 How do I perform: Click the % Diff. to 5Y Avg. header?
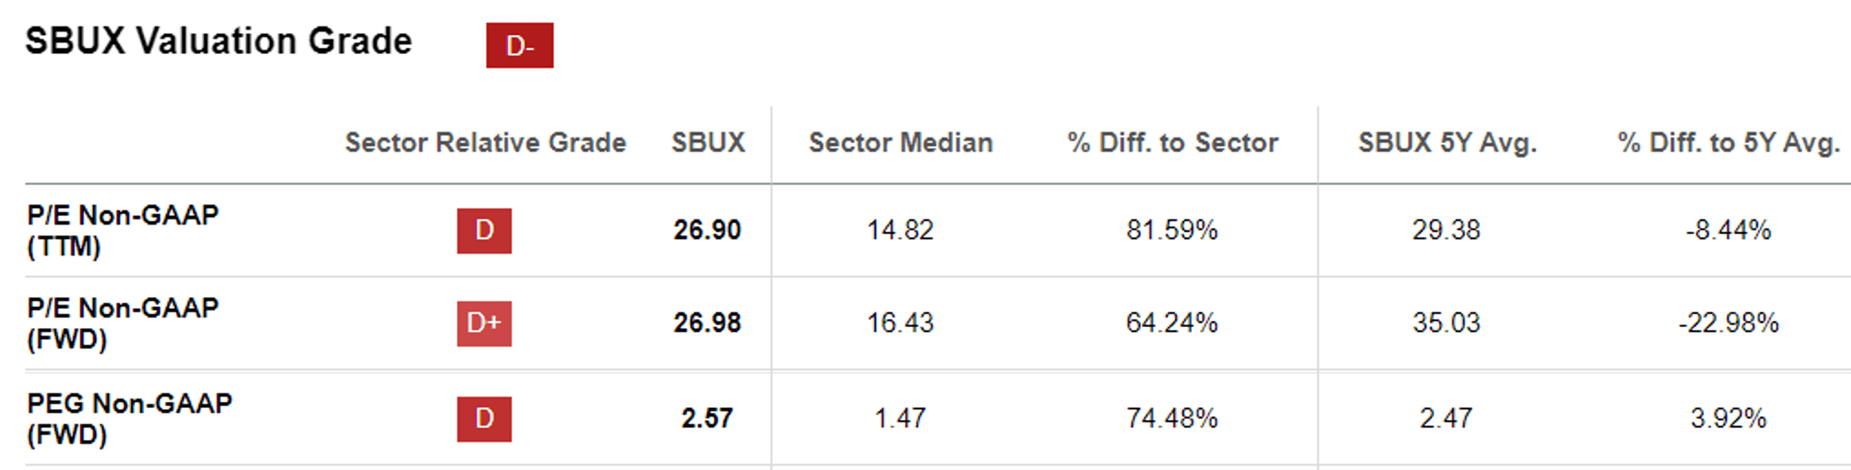pos(1729,143)
